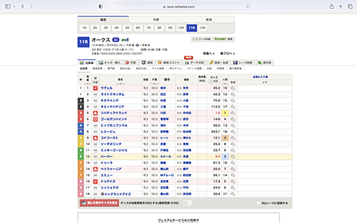Sort by weight (斤量) column arrow
This screenshot has height=223, width=357.
pos(154,83)
